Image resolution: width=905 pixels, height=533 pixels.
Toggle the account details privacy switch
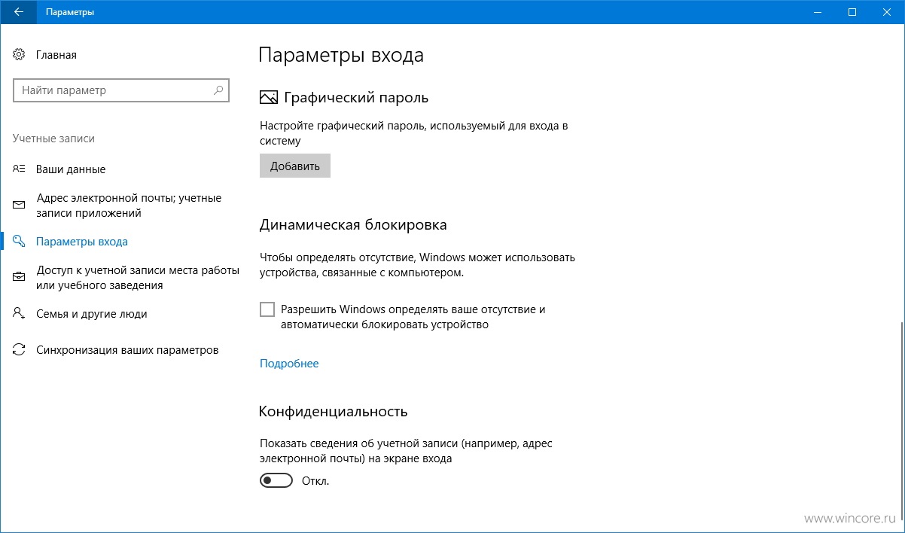click(276, 480)
